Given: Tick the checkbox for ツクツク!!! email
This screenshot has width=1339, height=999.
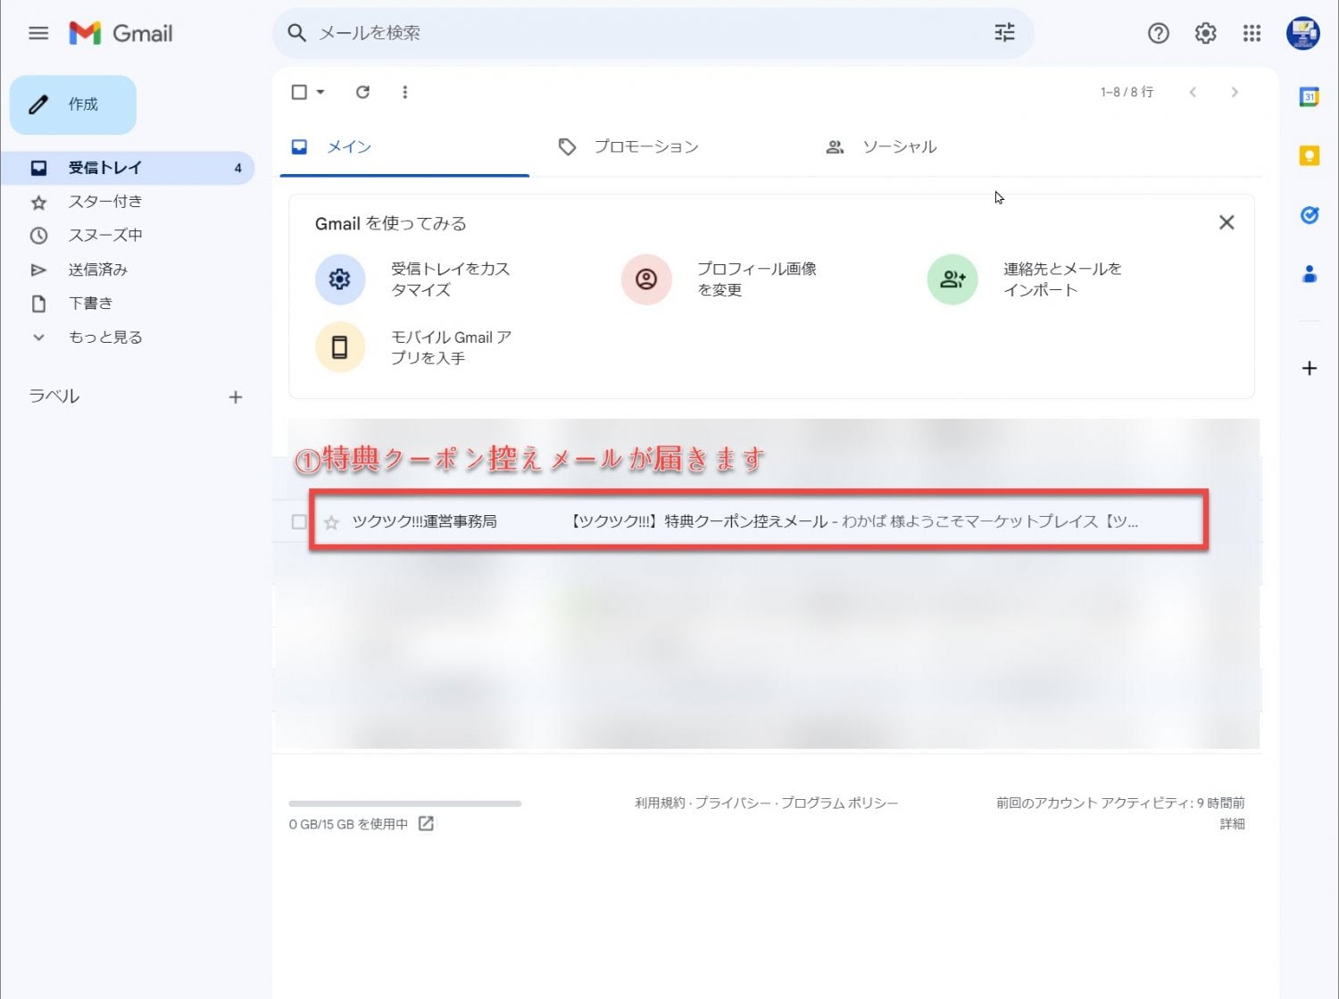Looking at the screenshot, I should (299, 522).
